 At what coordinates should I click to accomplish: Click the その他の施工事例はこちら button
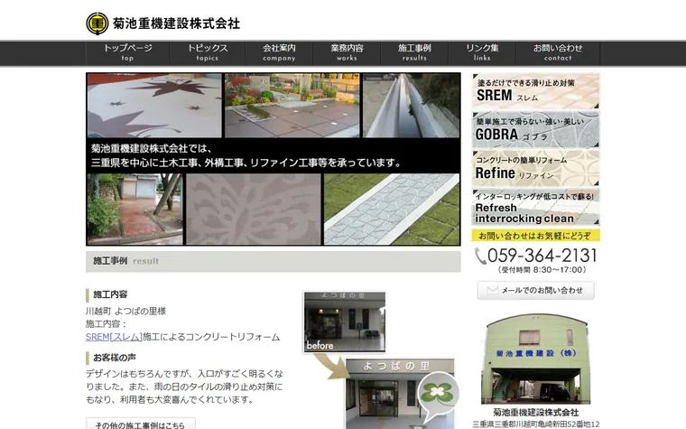pos(141,424)
